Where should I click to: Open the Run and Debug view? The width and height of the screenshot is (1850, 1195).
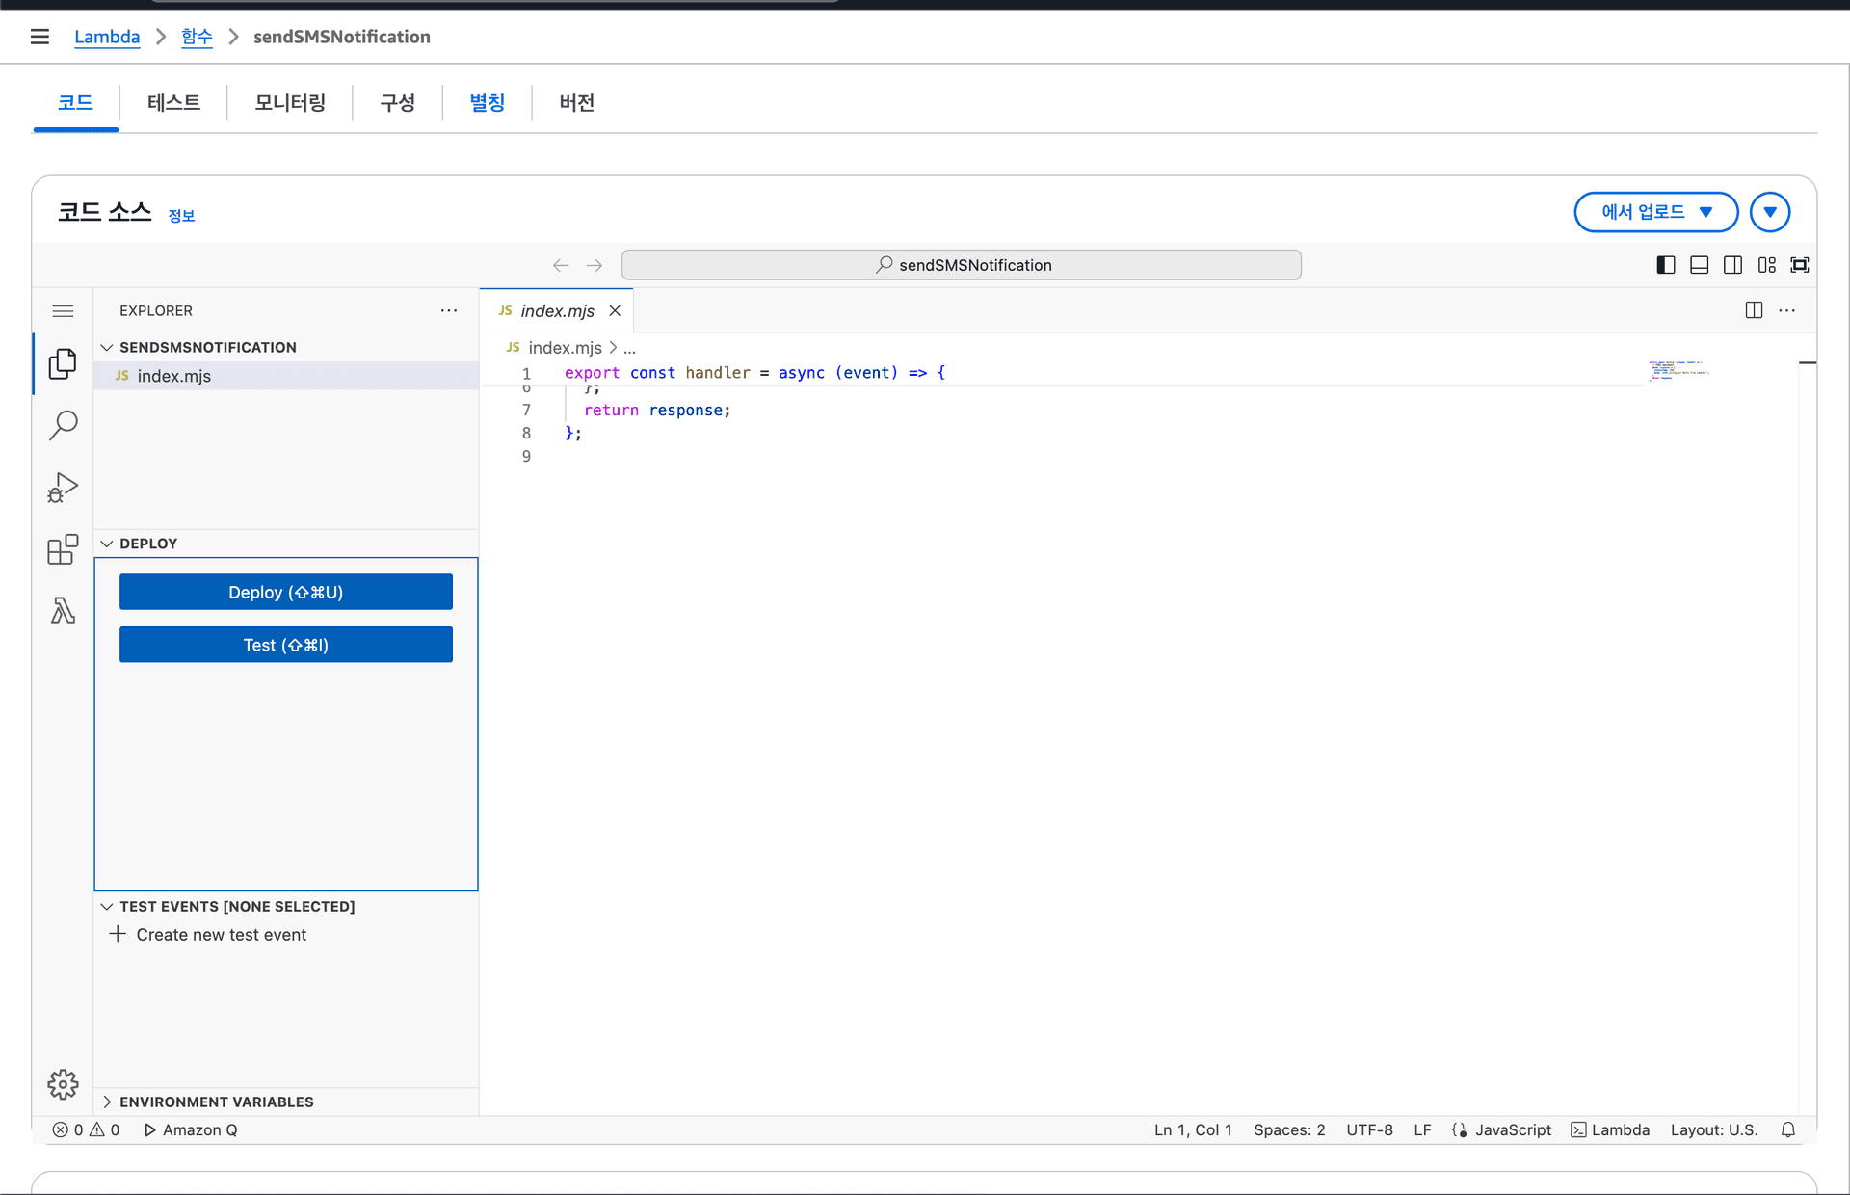(63, 488)
